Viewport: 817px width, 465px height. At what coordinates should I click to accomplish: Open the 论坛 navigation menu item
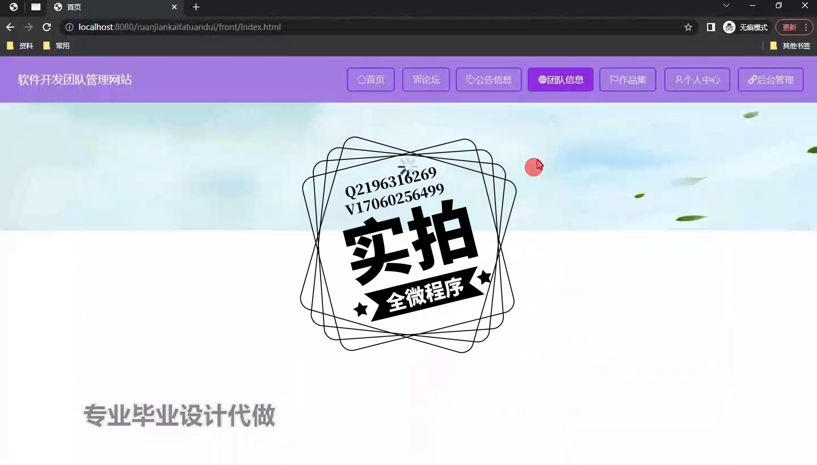(x=426, y=80)
